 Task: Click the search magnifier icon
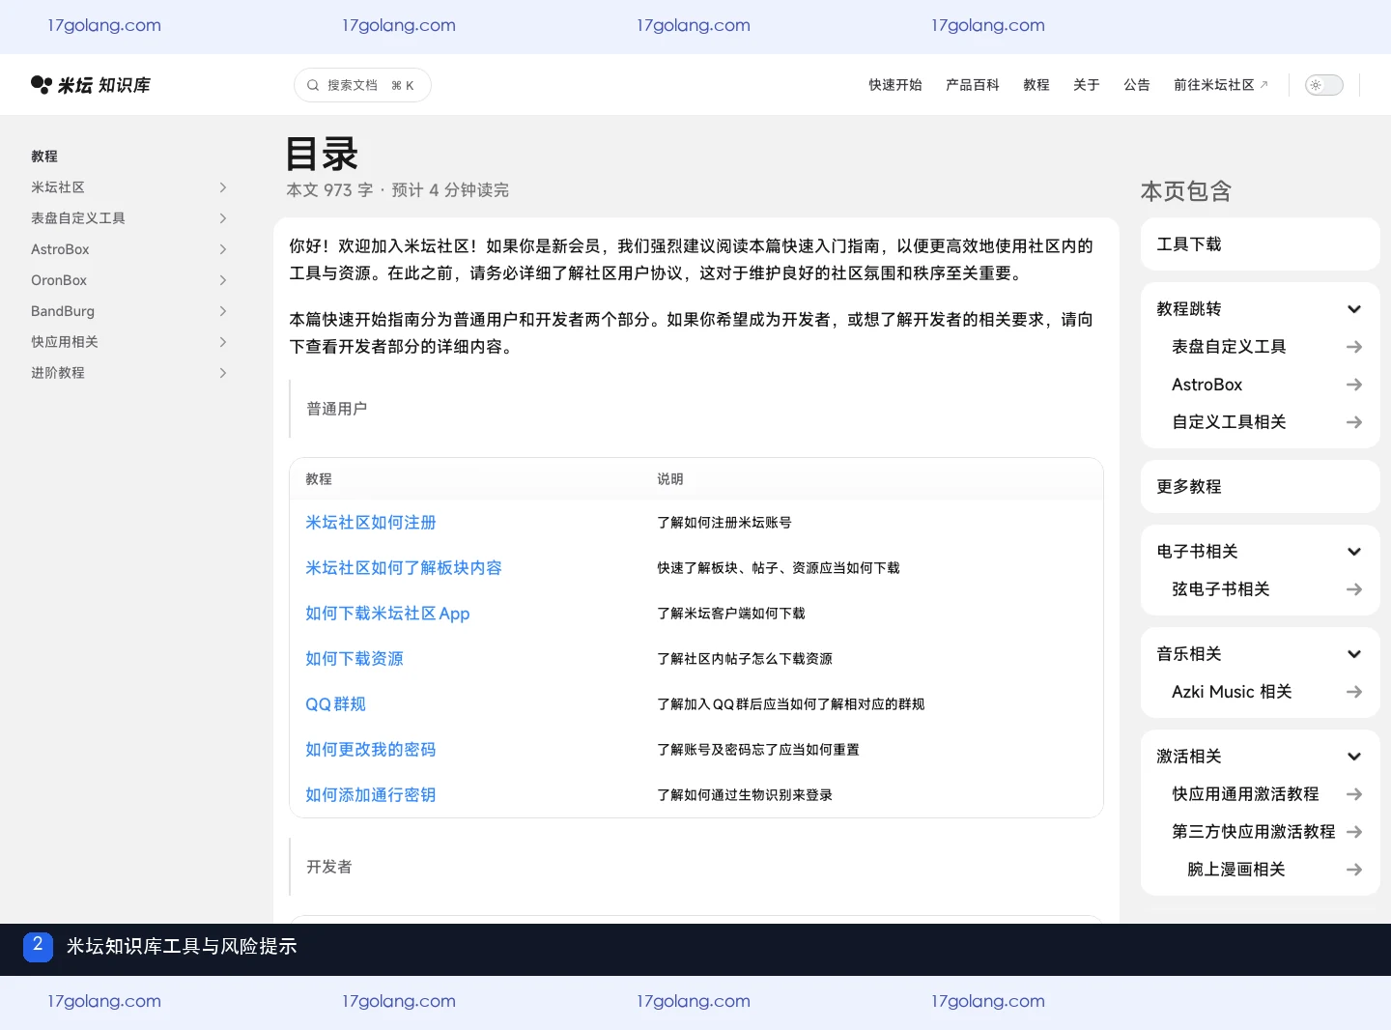pos(313,85)
